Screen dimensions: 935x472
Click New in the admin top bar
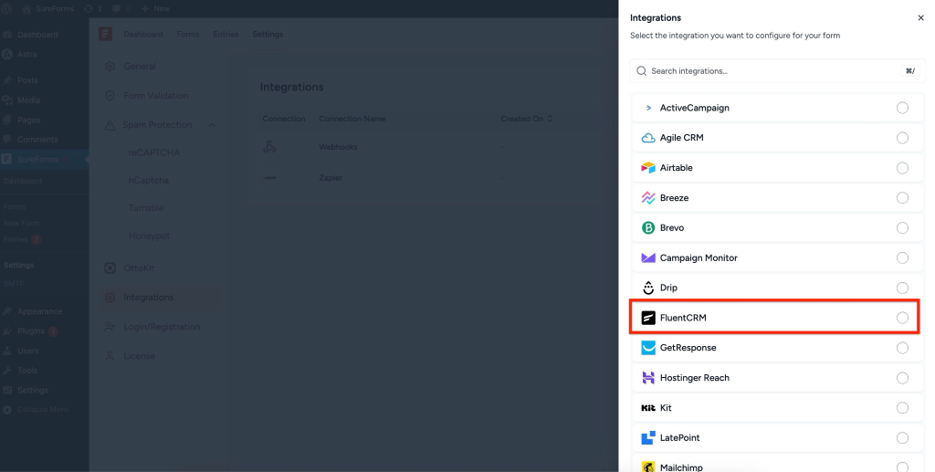155,8
